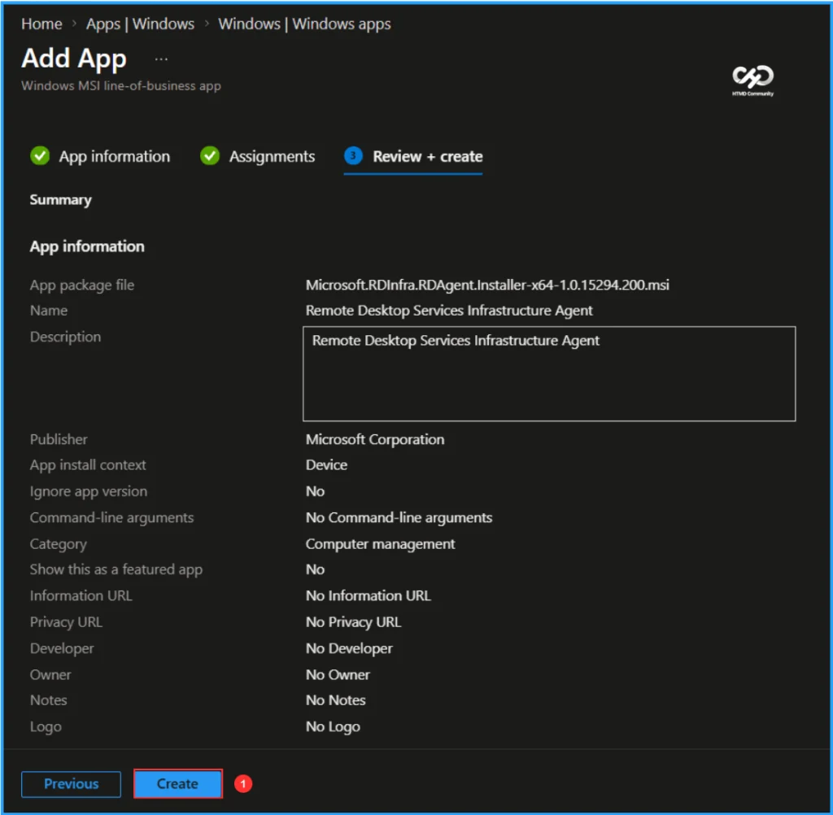This screenshot has height=815, width=833.
Task: Click the Add App page title
Action: pos(74,59)
